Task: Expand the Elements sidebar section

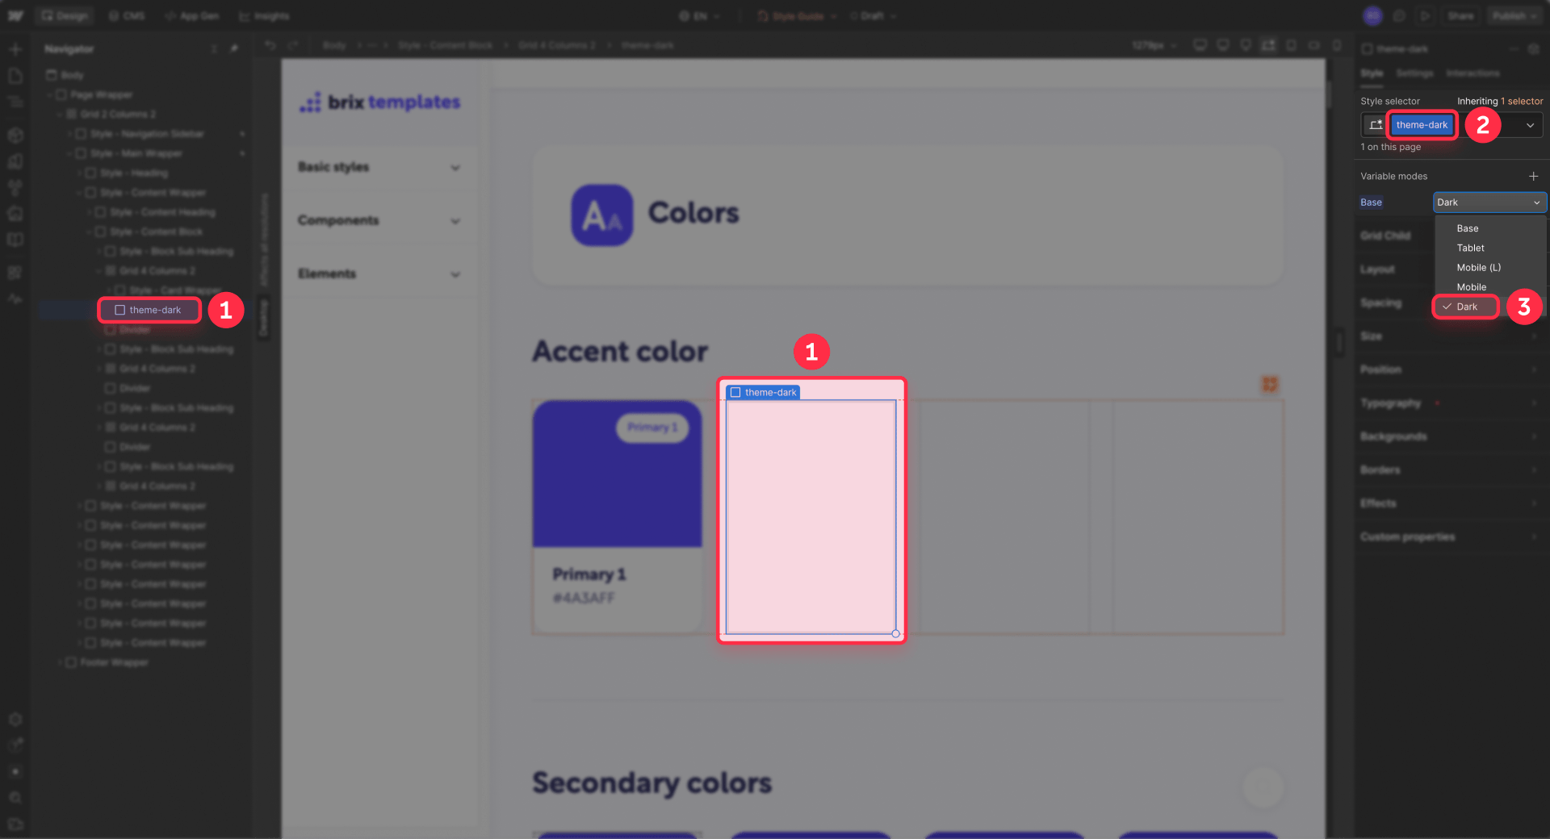Action: click(x=379, y=273)
